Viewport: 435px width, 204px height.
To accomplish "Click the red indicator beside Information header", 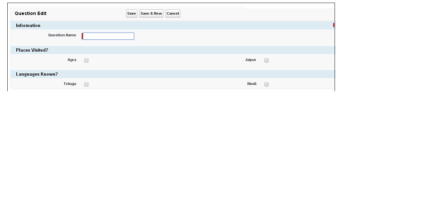I will (x=334, y=25).
